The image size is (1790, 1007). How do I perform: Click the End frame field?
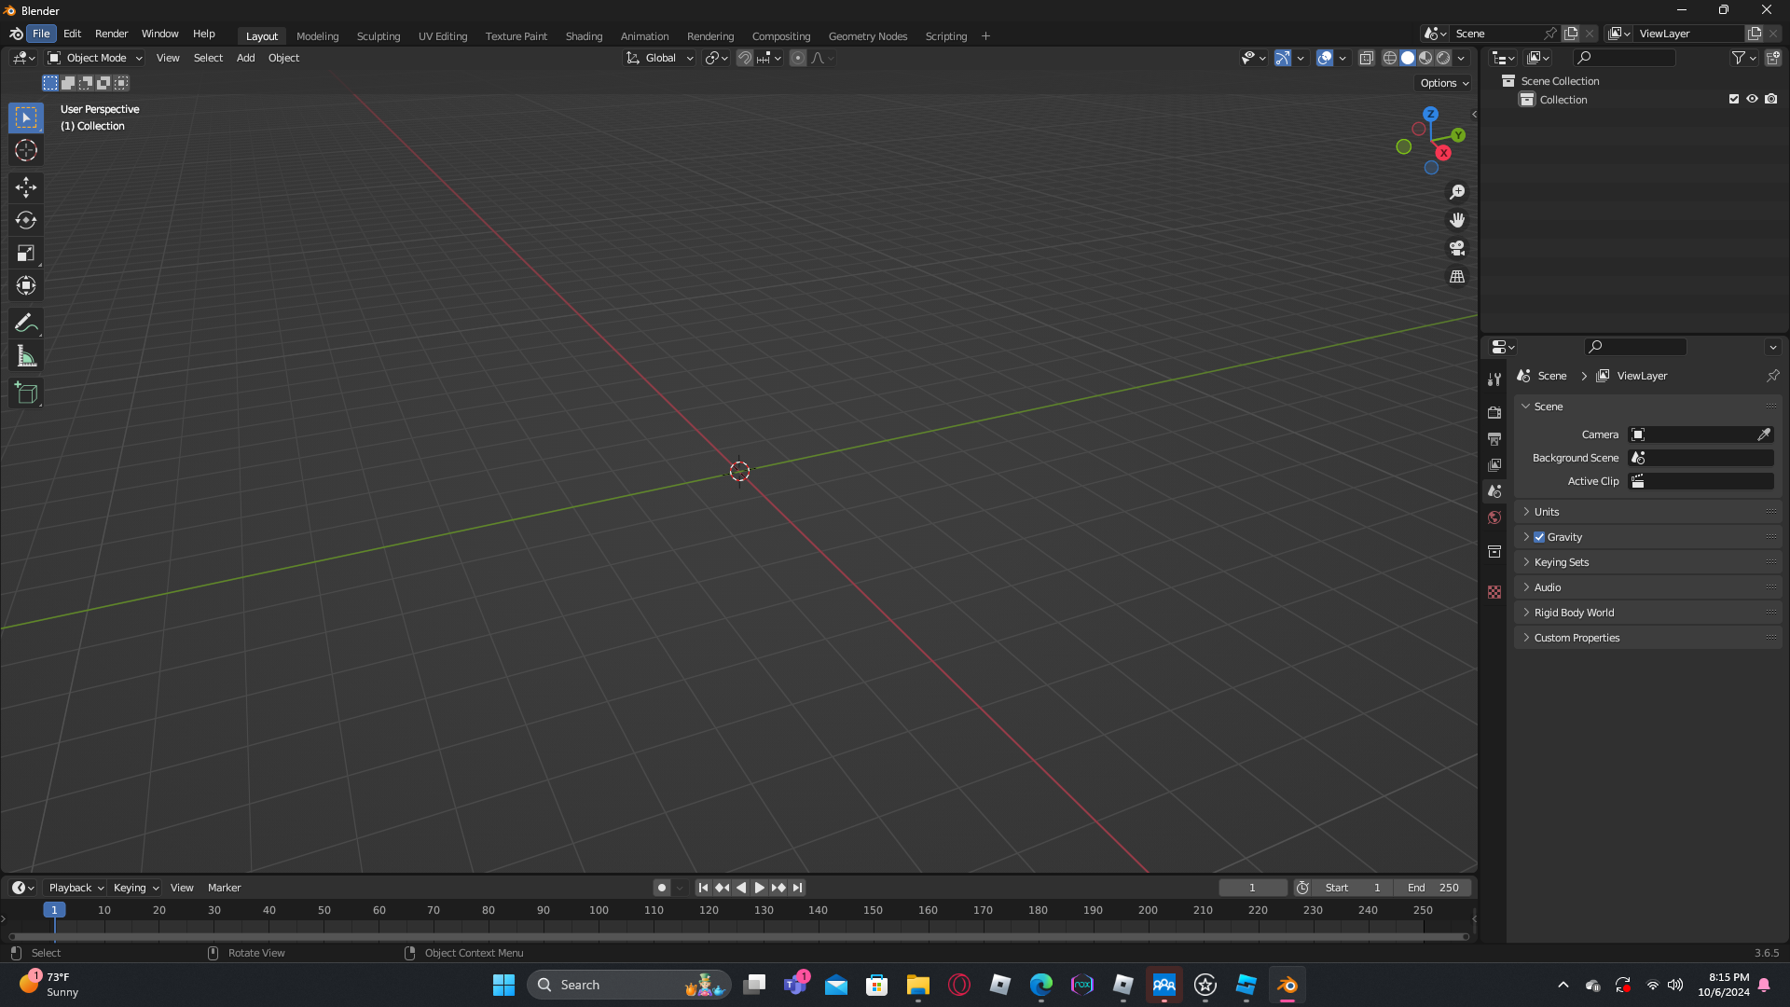1433,888
